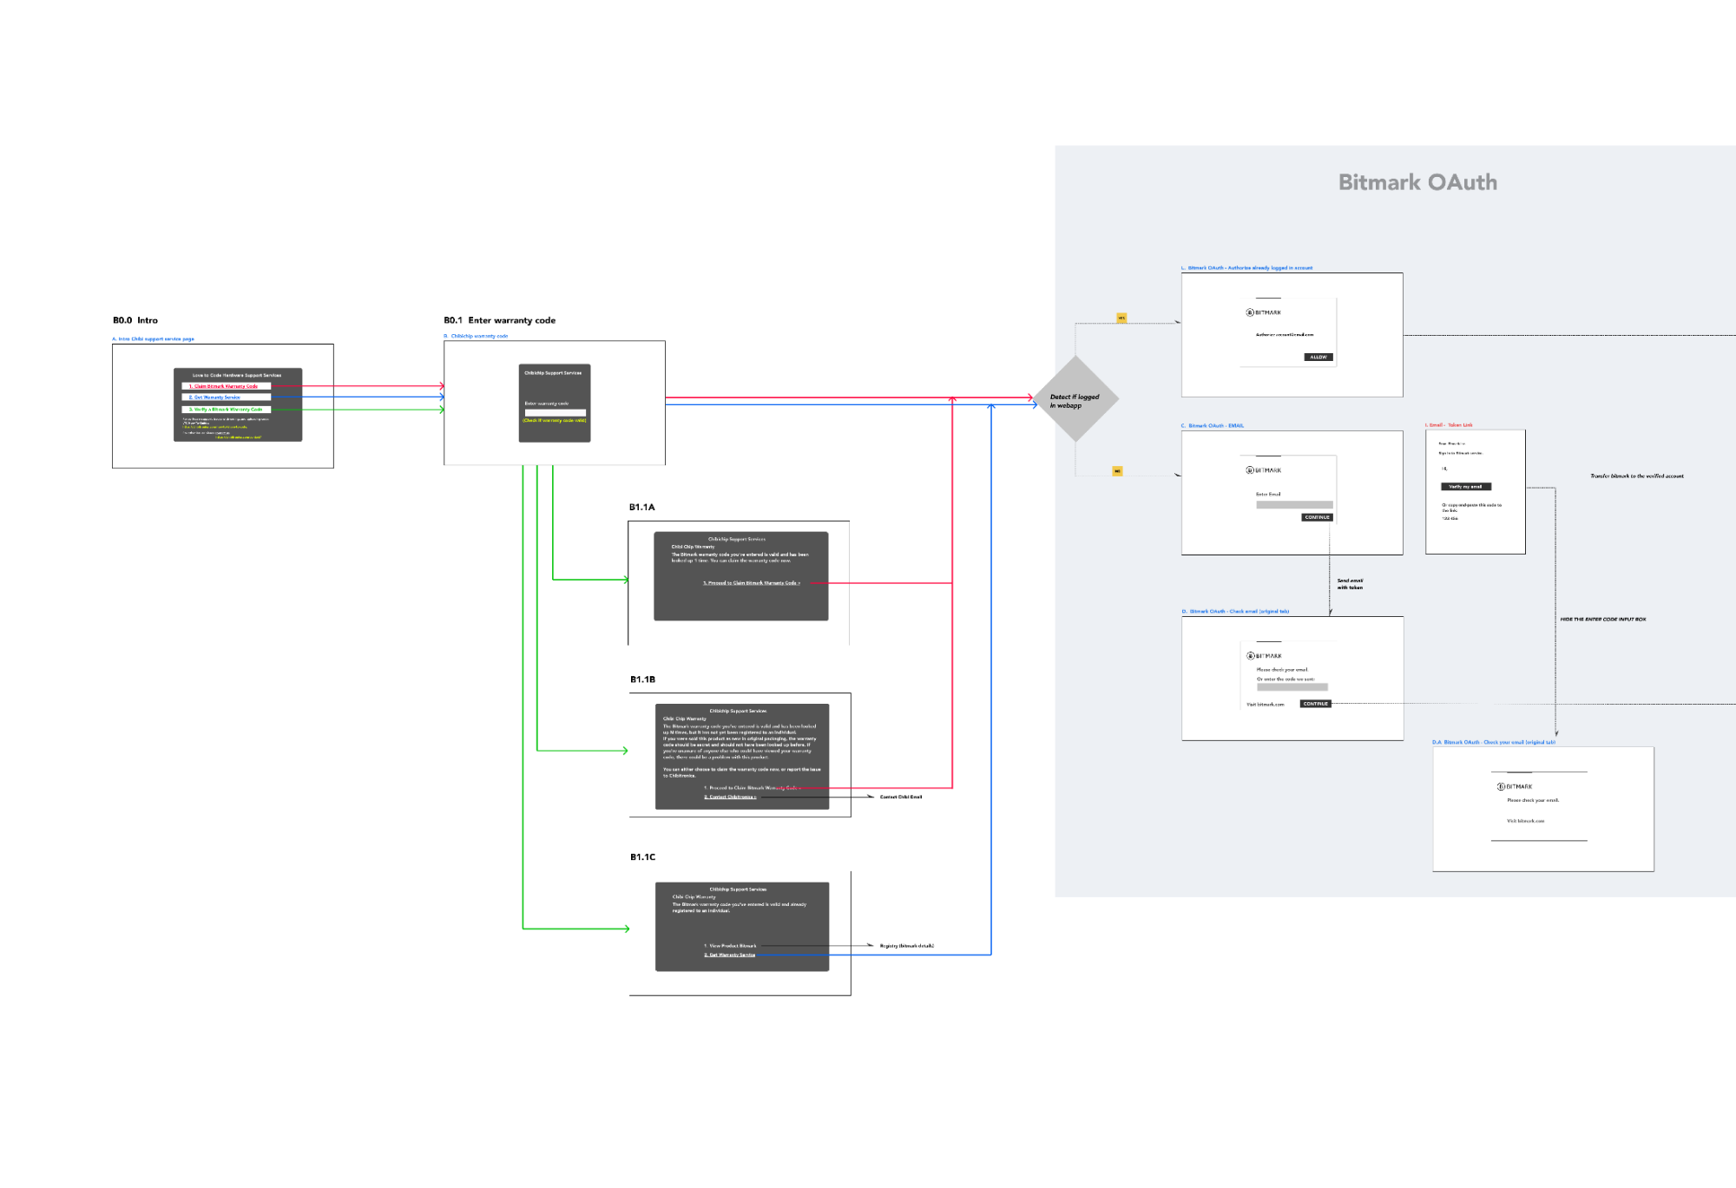1736x1188 pixels.
Task: Click the 'Claim Bitmark Warranty Code' red link
Action: click(225, 386)
